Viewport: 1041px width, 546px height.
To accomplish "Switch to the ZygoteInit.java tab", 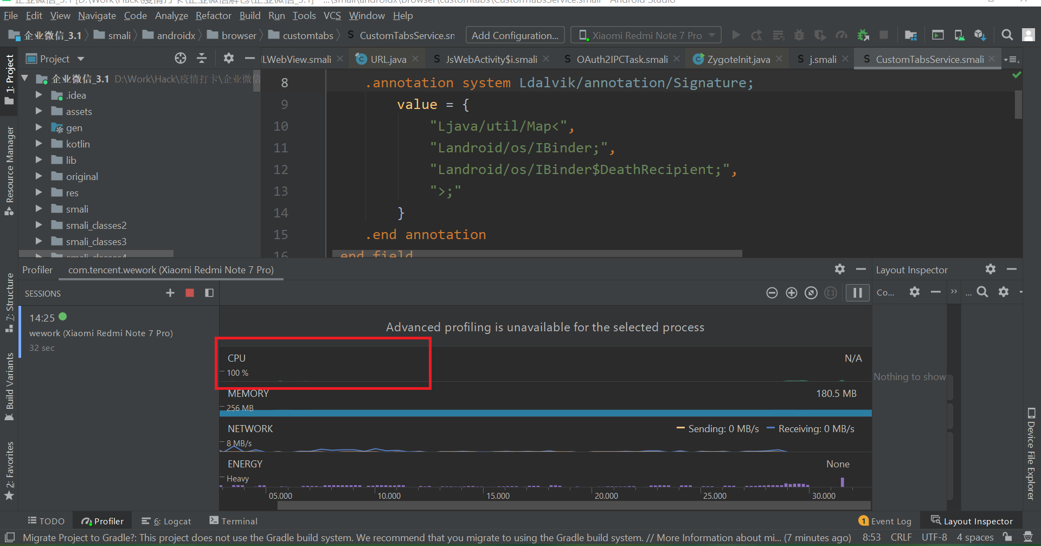I will point(738,59).
